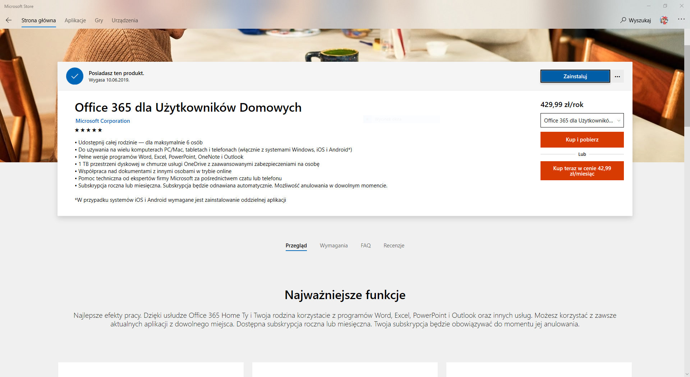
Task: Open the user account avatar
Action: (664, 20)
